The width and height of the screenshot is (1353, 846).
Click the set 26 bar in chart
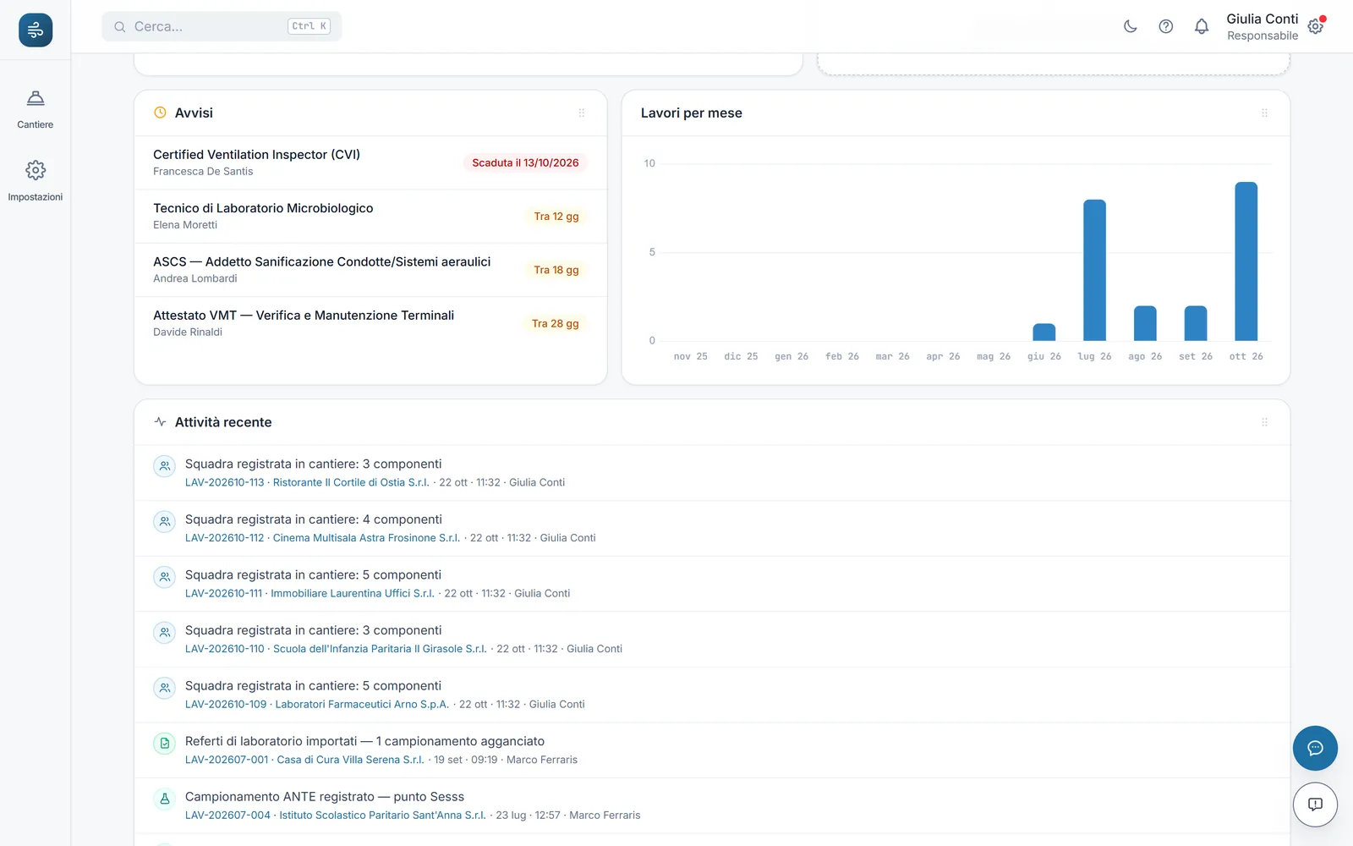tap(1196, 323)
